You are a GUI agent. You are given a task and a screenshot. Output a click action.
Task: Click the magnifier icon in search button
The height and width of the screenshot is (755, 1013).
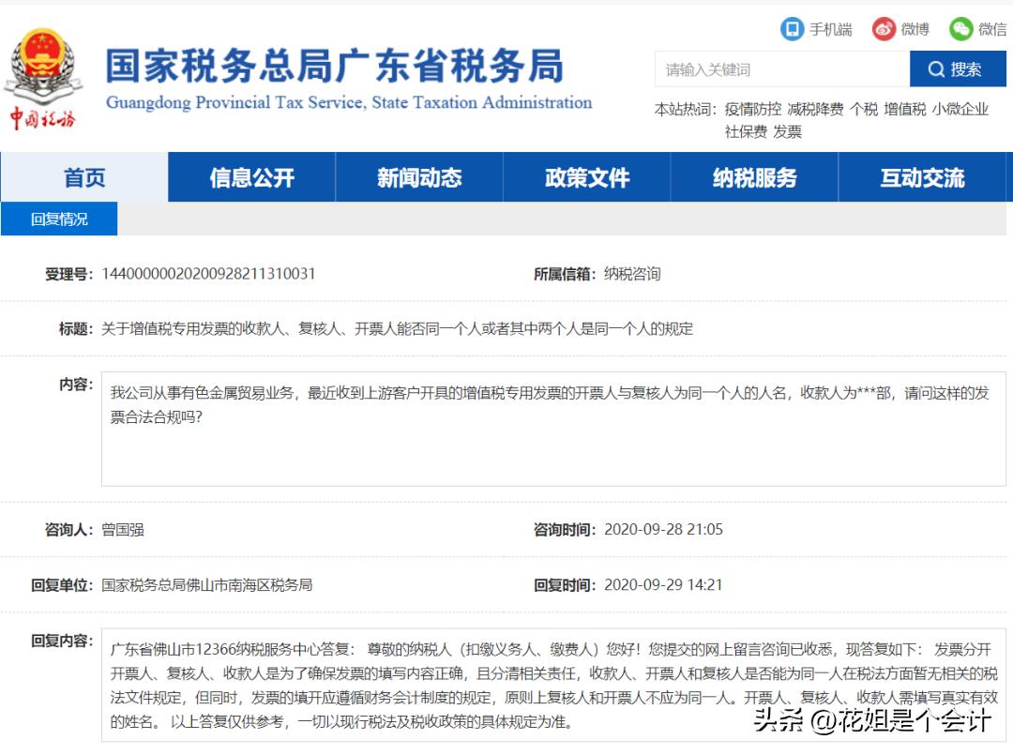935,69
